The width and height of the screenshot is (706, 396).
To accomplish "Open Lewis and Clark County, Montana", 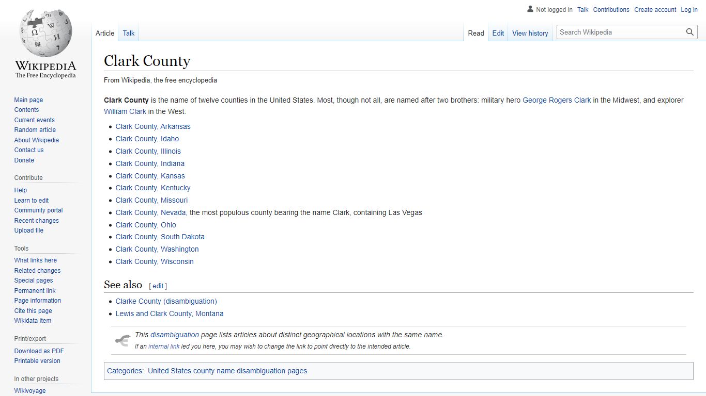I will (170, 313).
